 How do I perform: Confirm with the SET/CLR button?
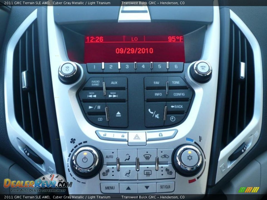(x=165, y=187)
